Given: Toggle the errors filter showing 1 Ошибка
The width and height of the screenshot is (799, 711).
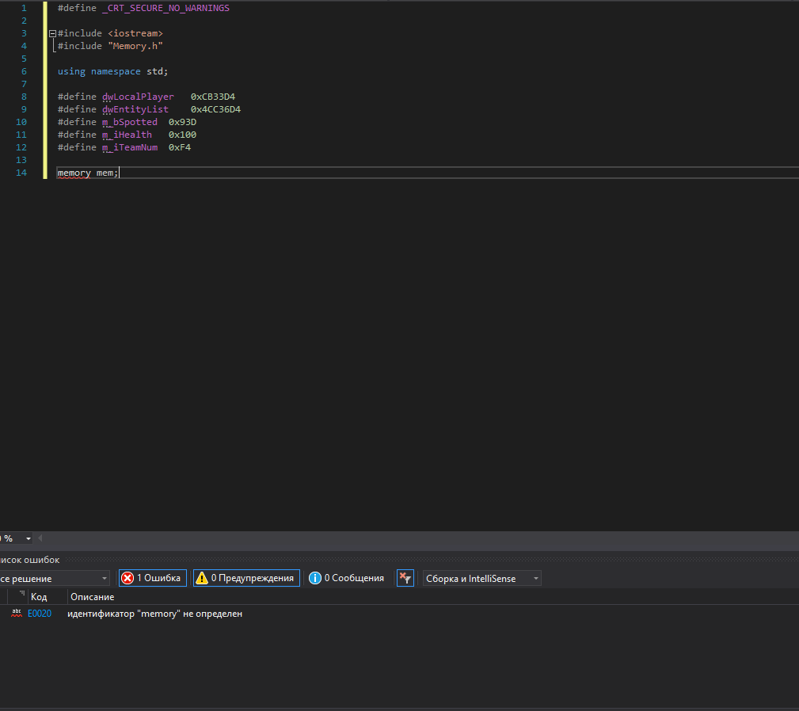Looking at the screenshot, I should [153, 578].
